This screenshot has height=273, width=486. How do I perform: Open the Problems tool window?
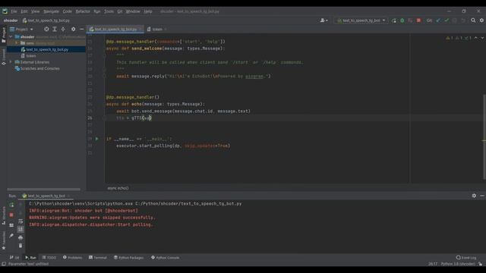73,258
